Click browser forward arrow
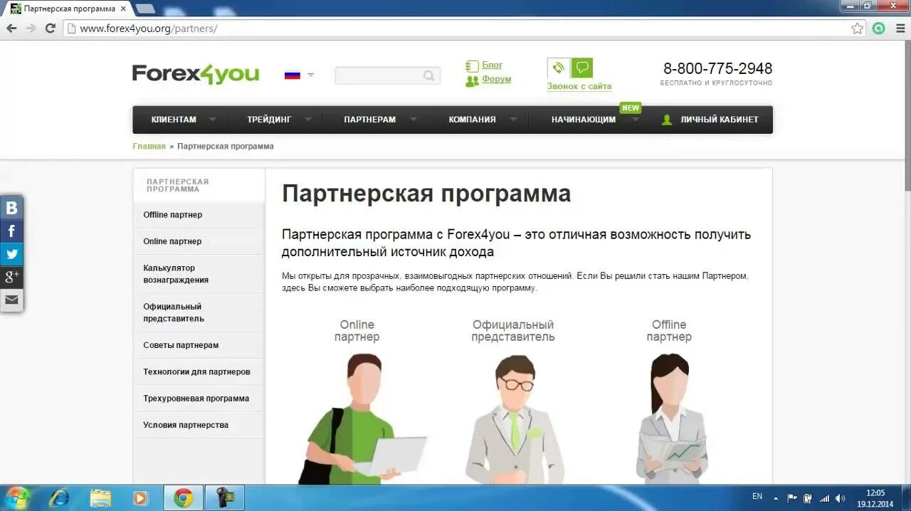This screenshot has height=511, width=911. [x=31, y=28]
